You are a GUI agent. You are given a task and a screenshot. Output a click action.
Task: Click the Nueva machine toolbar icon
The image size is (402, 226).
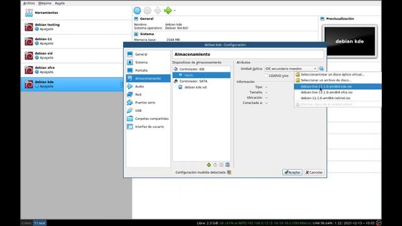tap(137, 11)
